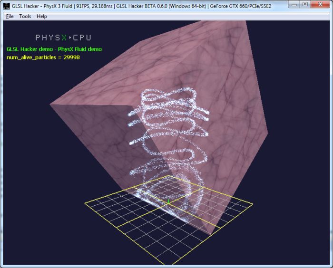Click the window title bar text
This screenshot has width=333, height=268.
(x=141, y=6)
